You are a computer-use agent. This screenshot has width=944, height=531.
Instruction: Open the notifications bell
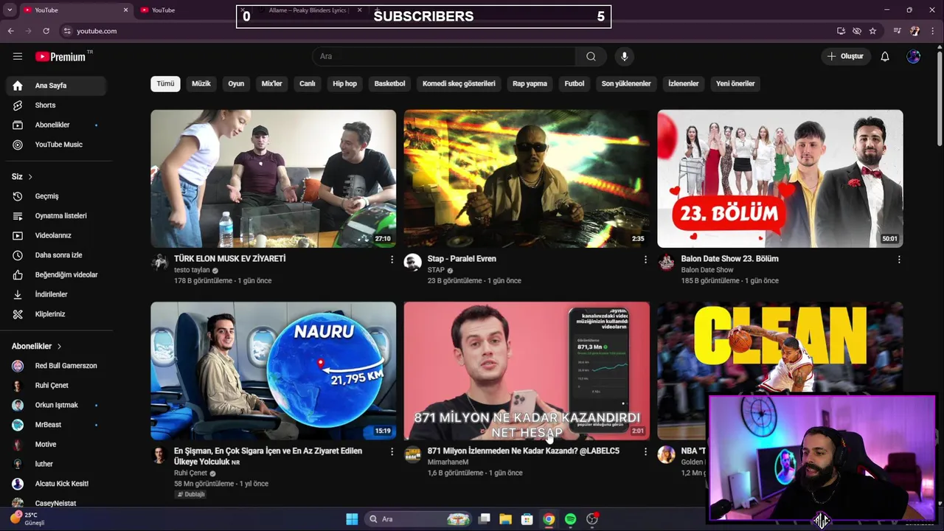[885, 56]
